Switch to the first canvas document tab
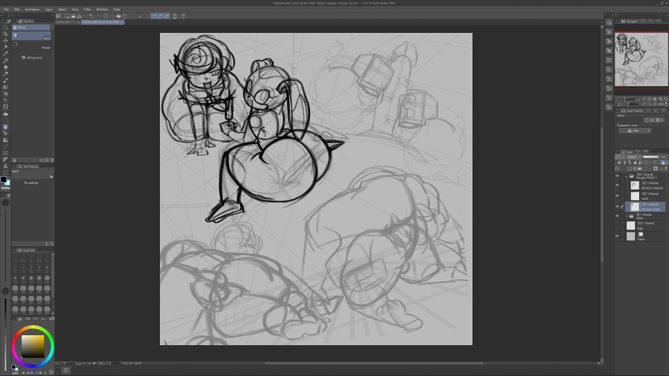669x376 pixels. (66, 22)
